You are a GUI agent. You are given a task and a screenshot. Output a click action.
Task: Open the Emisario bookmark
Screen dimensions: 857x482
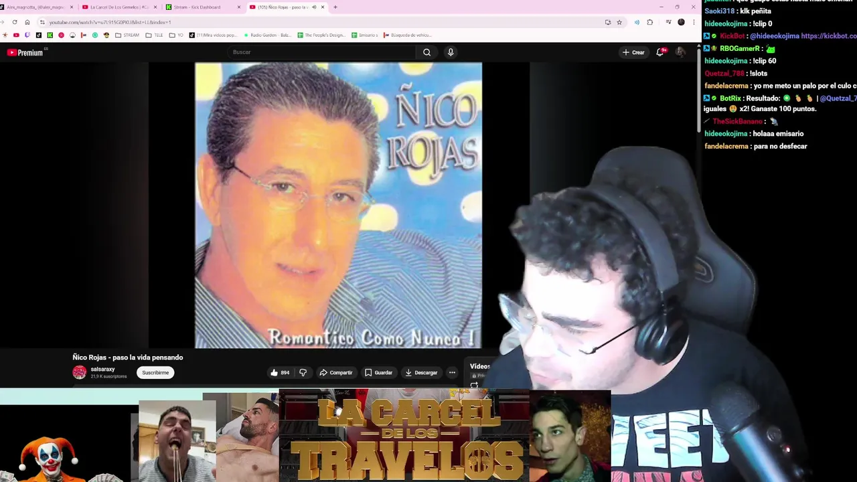pos(364,35)
